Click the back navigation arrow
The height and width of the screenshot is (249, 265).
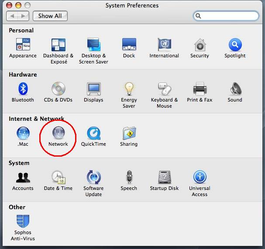point(13,16)
